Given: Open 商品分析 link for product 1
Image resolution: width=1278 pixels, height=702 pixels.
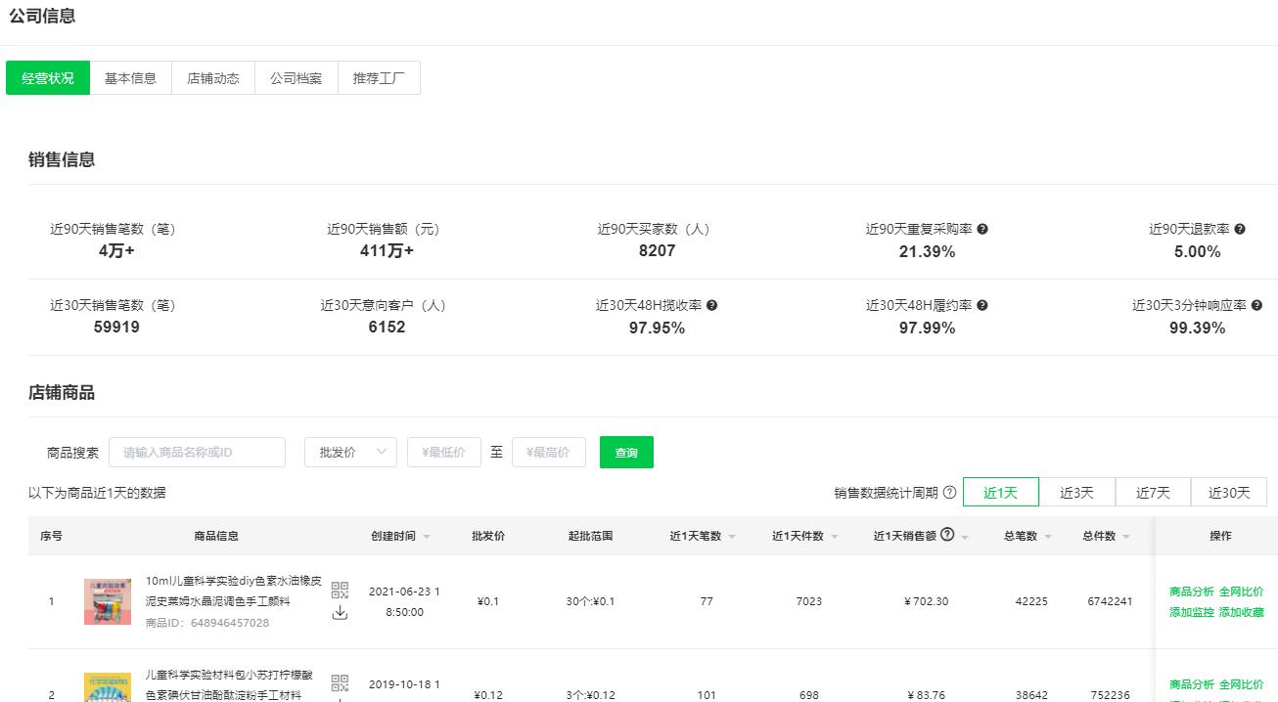Looking at the screenshot, I should (x=1191, y=592).
